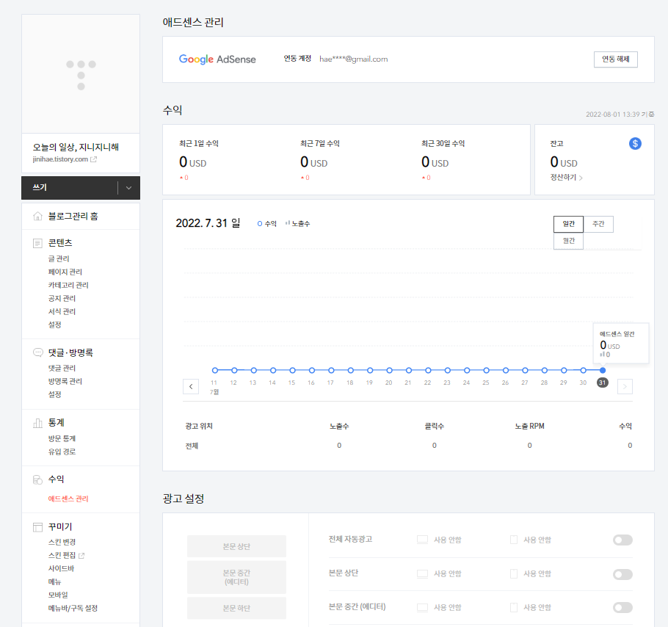Screen dimensions: 668x627
Task: Click the 수익 legend circle marker
Action: click(259, 224)
